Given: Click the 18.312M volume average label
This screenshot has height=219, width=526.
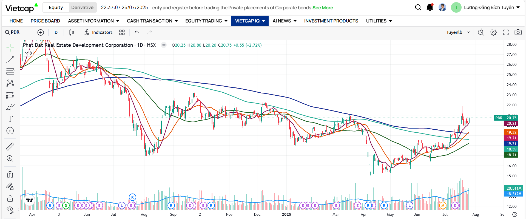Looking at the screenshot, I should (514, 194).
